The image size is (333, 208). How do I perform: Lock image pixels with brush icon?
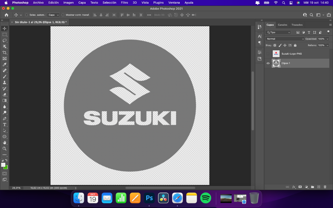tap(280, 45)
